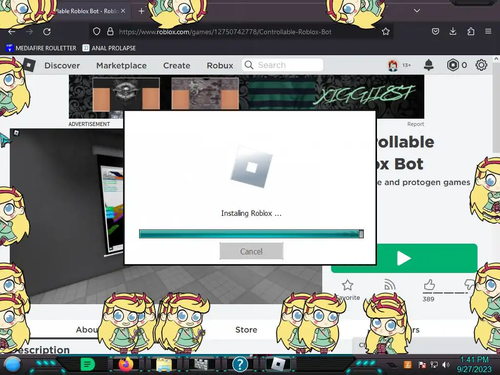Open the extensions puzzle icon

click(471, 31)
